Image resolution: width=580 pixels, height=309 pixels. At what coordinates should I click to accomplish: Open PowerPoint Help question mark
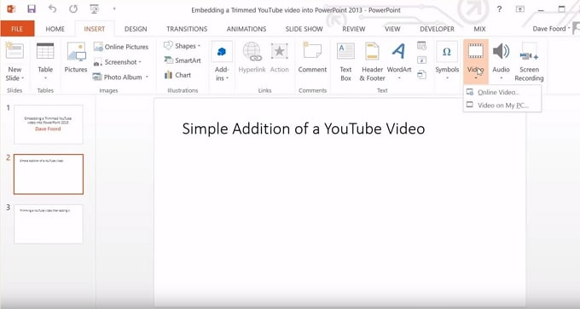(499, 9)
